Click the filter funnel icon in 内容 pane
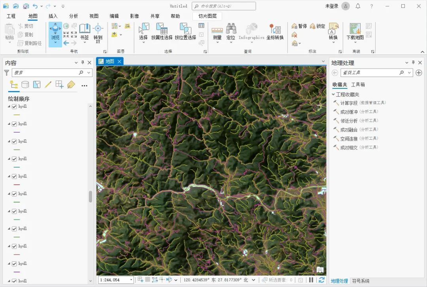This screenshot has height=287, width=427. tap(7, 73)
